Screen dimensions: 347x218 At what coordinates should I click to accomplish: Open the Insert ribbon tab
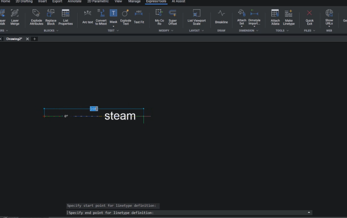(x=42, y=2)
